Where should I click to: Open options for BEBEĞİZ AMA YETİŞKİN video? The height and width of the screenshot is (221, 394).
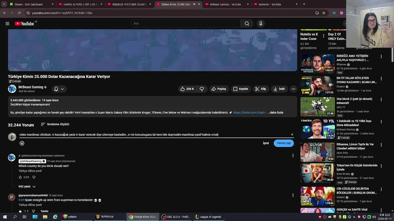[x=381, y=56]
